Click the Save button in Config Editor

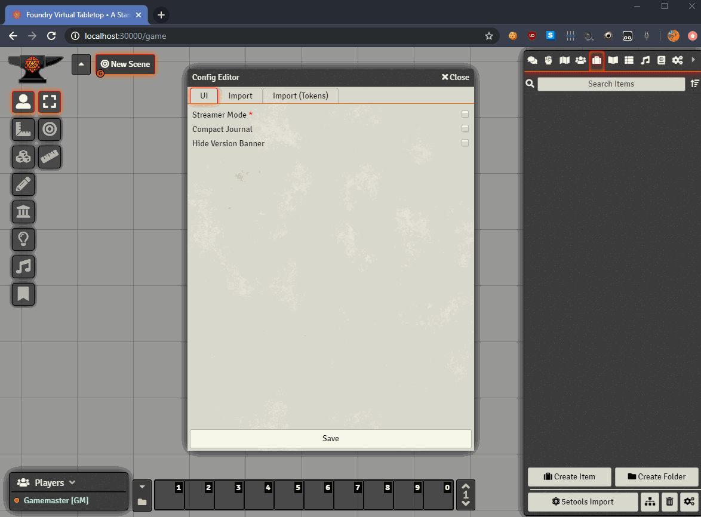coord(330,438)
